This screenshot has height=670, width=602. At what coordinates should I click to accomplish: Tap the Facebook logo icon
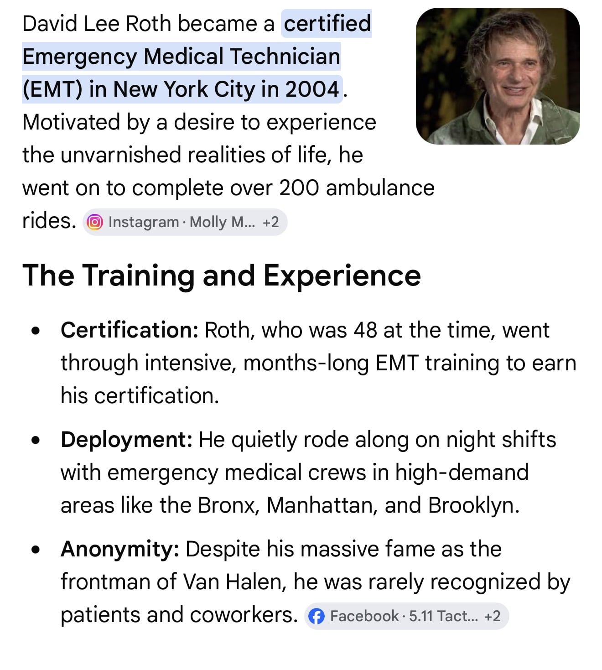coord(317,617)
